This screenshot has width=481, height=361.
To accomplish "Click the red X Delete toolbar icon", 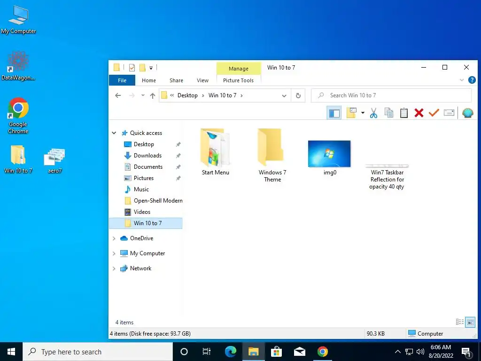I will coord(419,113).
